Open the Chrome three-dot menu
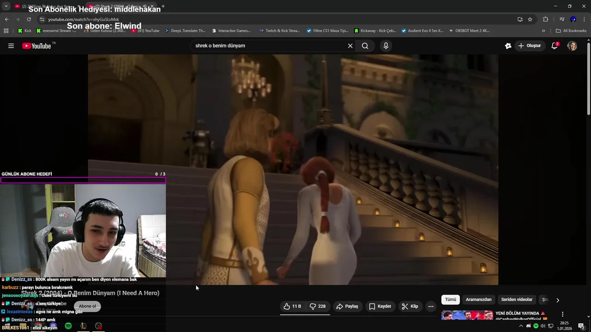The width and height of the screenshot is (591, 332). 584,19
